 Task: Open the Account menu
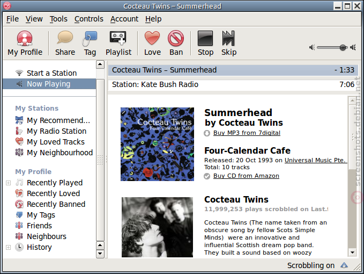coord(124,19)
